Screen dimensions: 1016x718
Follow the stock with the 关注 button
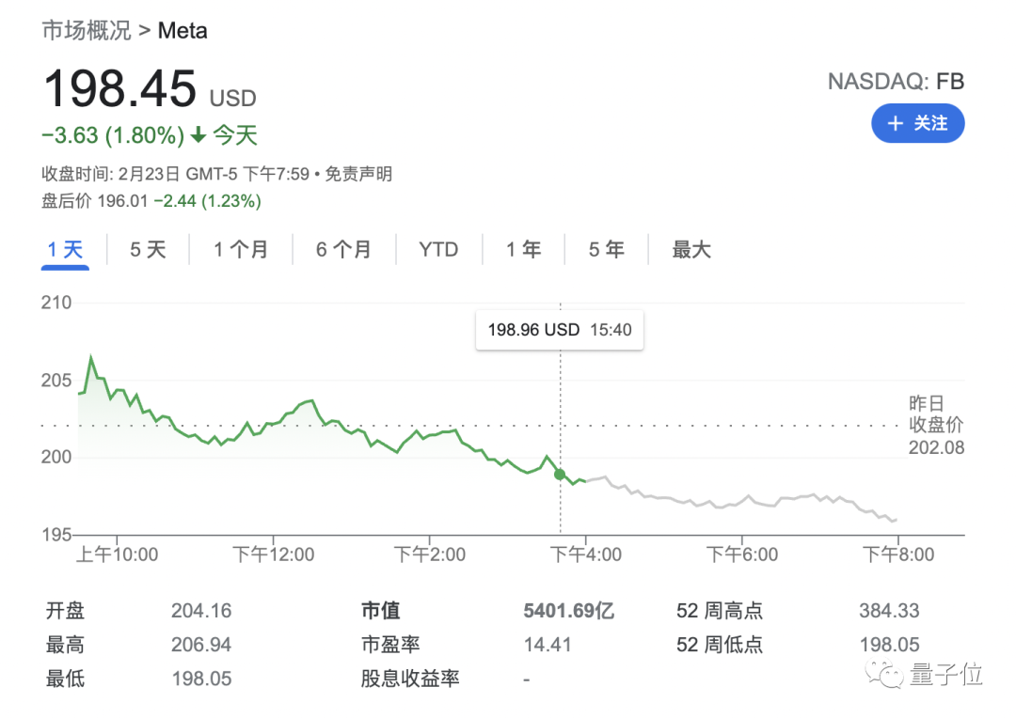click(917, 124)
